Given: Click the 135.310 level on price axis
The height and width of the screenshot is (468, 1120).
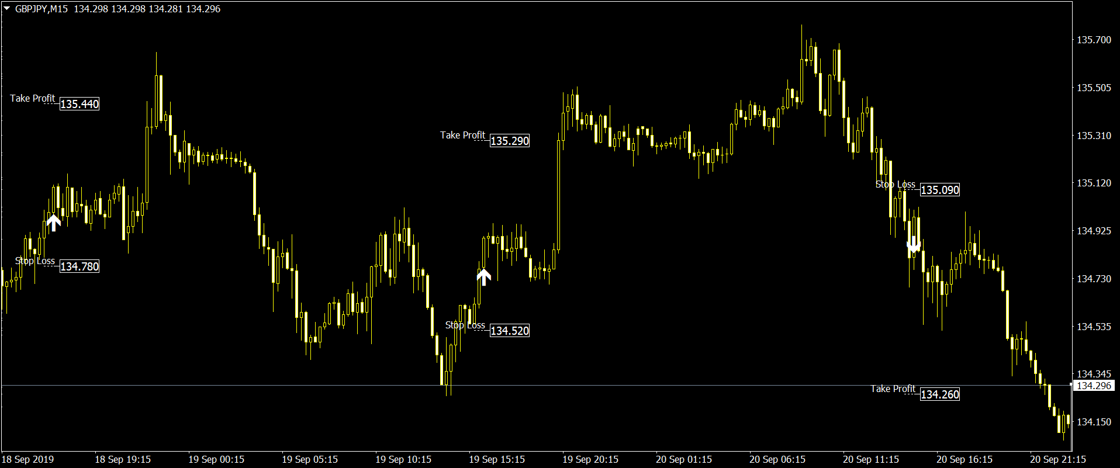Looking at the screenshot, I should click(x=1094, y=136).
